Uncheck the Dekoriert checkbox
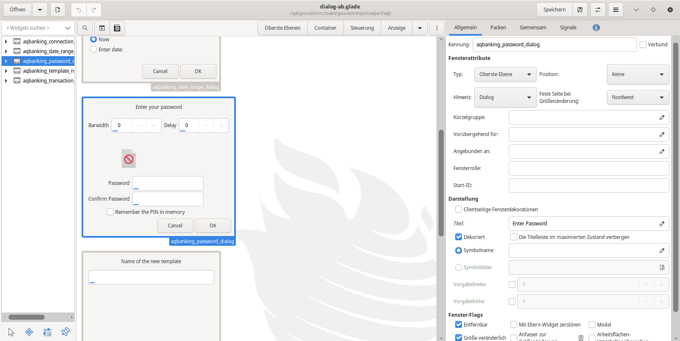Viewport: 680px width, 341px height. [x=459, y=237]
